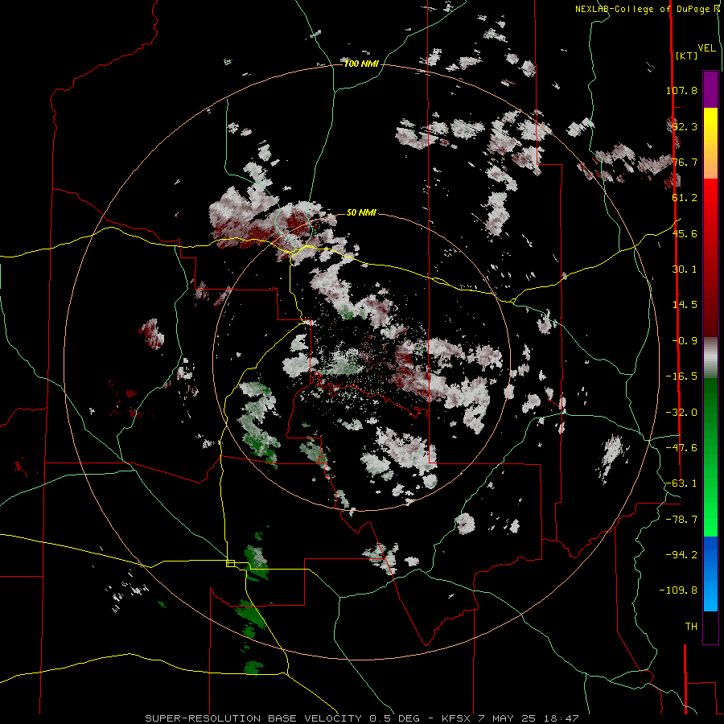Viewport: 724px width, 724px height.
Task: Click the 18:47 timestamp in caption
Action: 562,718
